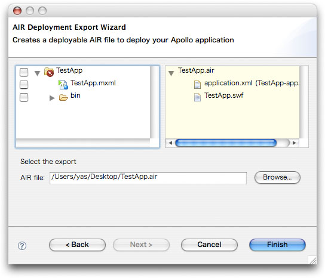The height and width of the screenshot is (278, 325).
Task: Open help with the question mark icon
Action: [22, 246]
